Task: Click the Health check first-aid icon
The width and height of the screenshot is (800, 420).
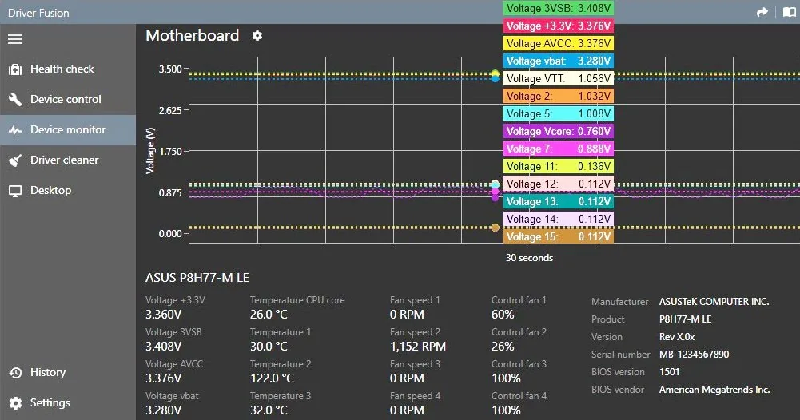Action: point(15,69)
